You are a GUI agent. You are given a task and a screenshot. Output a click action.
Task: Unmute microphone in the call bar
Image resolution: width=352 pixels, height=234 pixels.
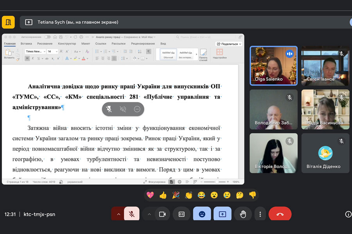tap(132, 214)
